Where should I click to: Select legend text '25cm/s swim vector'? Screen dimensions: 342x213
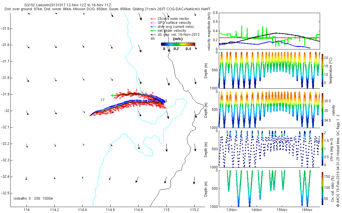[x=173, y=19]
